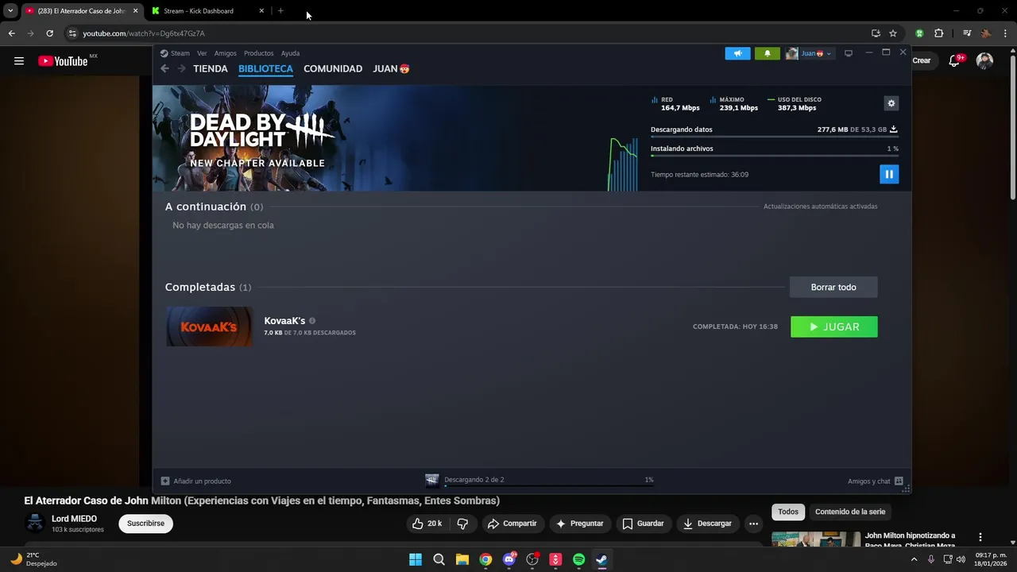Open Amigos y chat panel
The image size is (1017, 572).
point(876,481)
